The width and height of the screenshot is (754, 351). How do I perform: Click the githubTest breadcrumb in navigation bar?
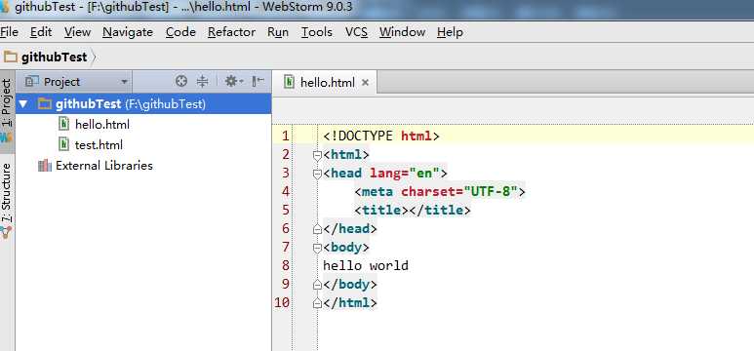pyautogui.click(x=55, y=58)
